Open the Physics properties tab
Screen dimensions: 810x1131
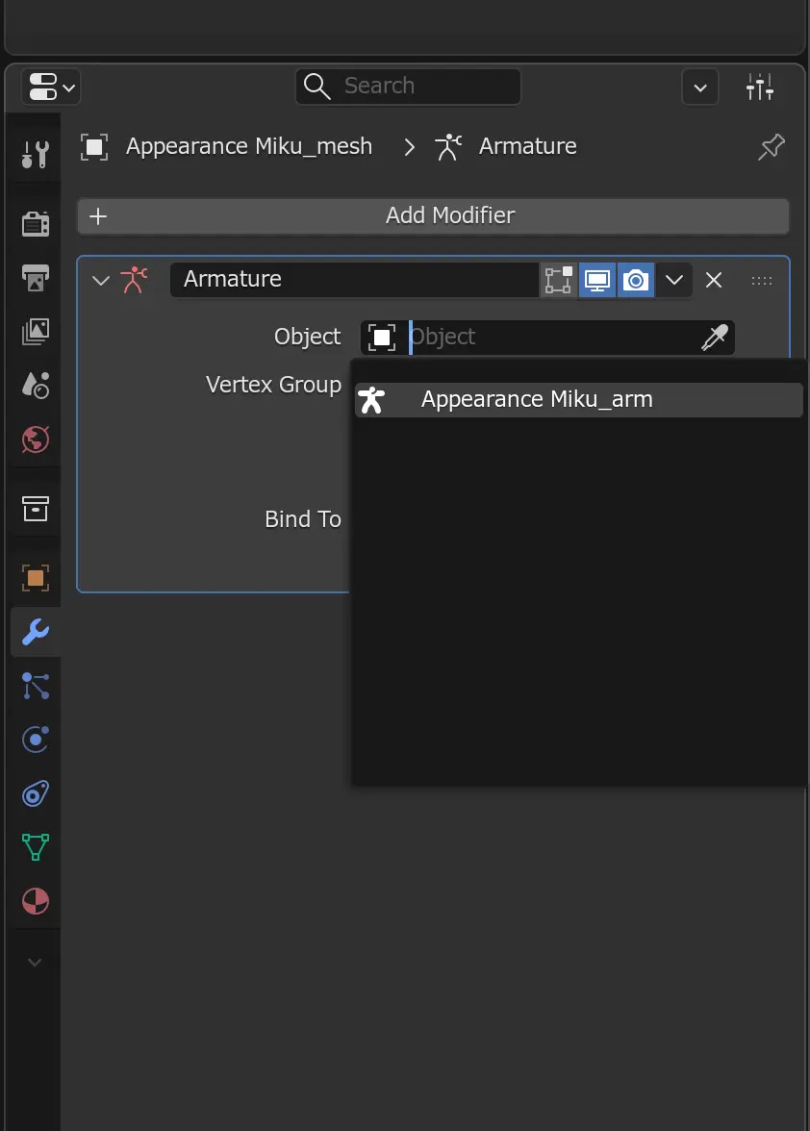(x=35, y=740)
